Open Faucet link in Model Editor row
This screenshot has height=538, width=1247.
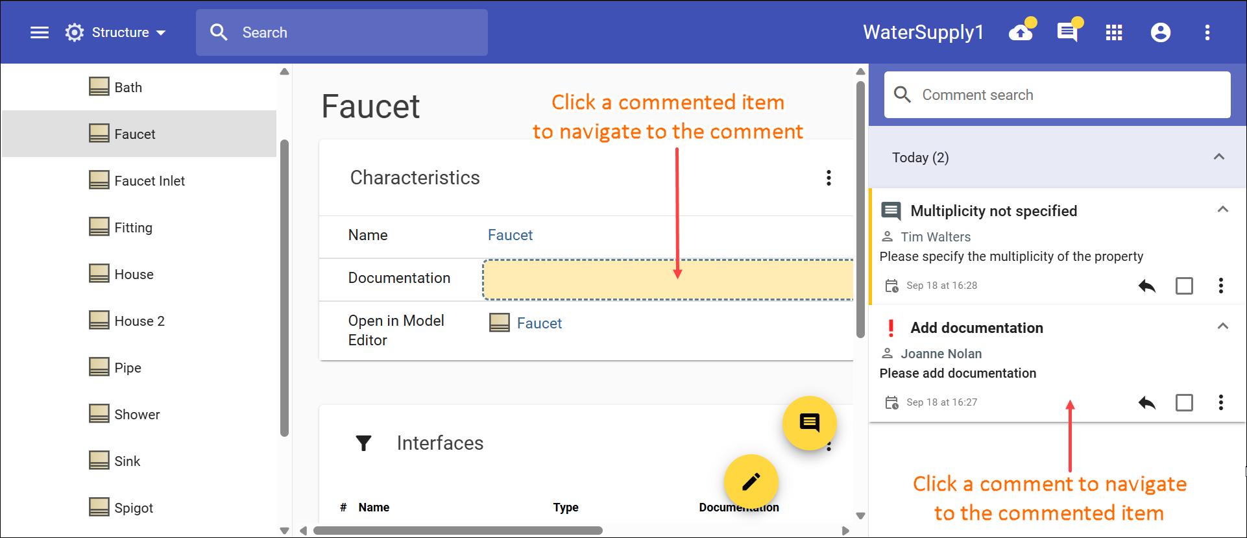coord(539,323)
